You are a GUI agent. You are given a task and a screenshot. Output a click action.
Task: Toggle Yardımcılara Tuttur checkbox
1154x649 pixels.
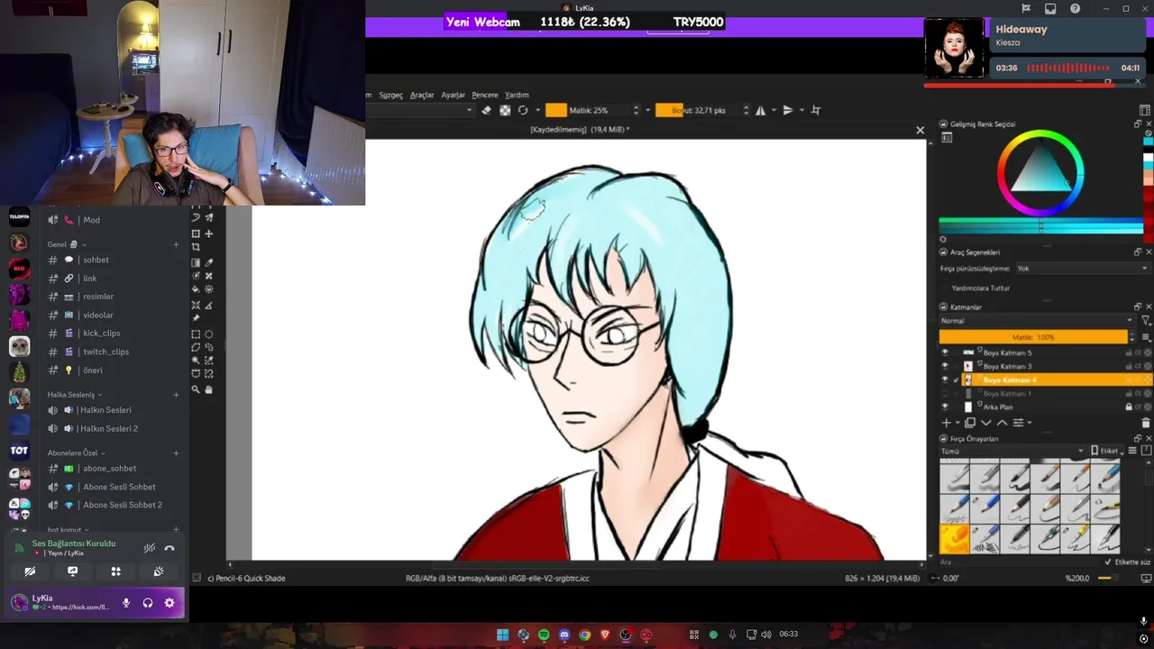(x=947, y=288)
